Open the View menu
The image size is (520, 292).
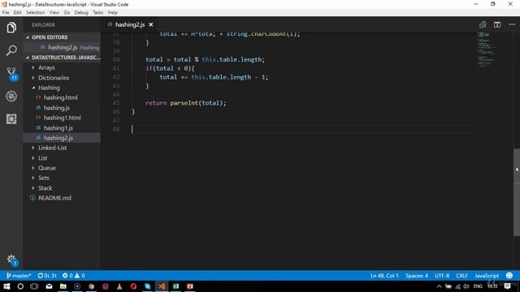[54, 12]
